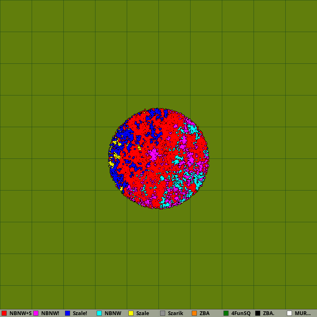Select the 'Szarik' legend label
The height and width of the screenshot is (317, 317).
click(x=176, y=313)
